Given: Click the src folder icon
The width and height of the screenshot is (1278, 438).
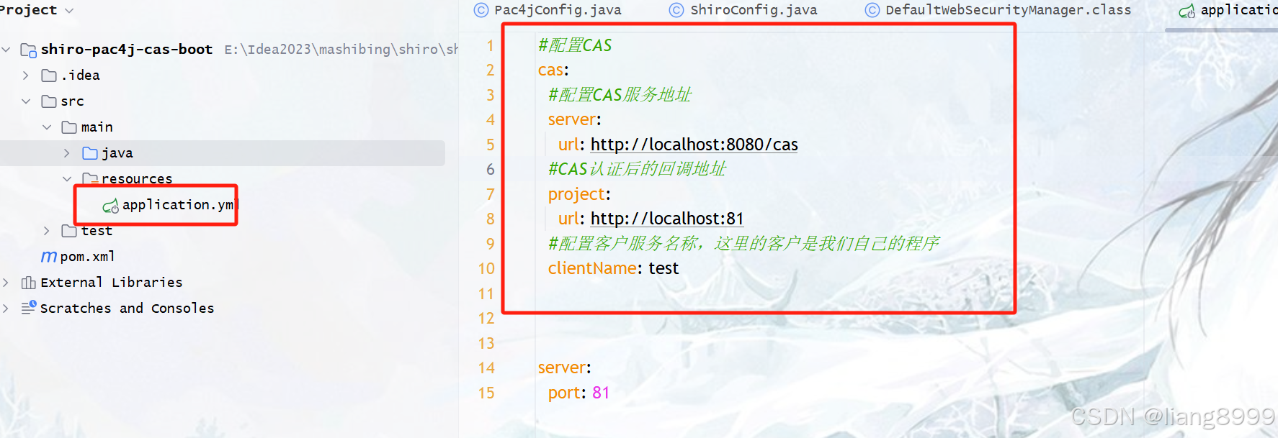Looking at the screenshot, I should [49, 101].
